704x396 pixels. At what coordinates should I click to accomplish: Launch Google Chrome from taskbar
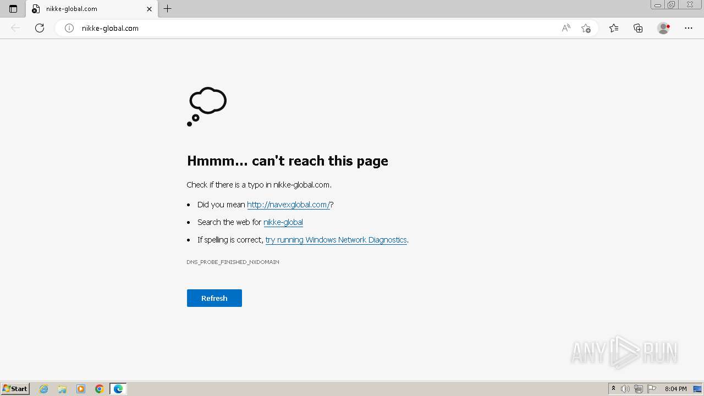pyautogui.click(x=100, y=389)
